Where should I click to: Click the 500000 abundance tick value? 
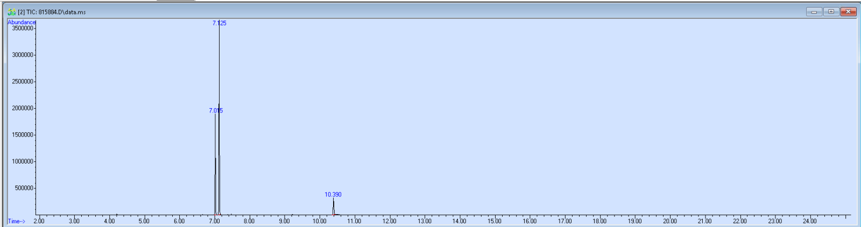pos(24,188)
